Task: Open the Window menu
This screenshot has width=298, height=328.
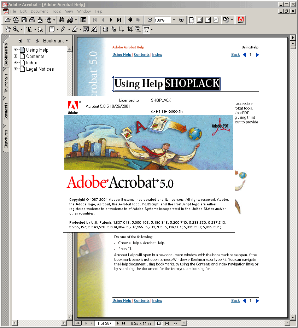Action: click(x=84, y=11)
